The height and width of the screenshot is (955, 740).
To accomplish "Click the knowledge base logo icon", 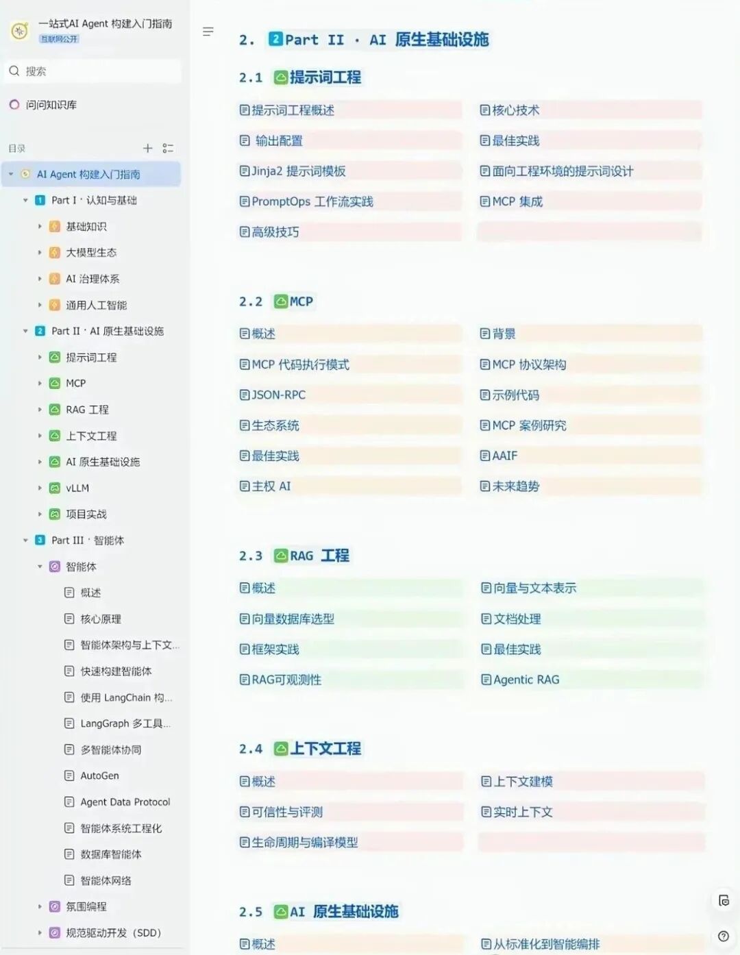I will click(20, 30).
